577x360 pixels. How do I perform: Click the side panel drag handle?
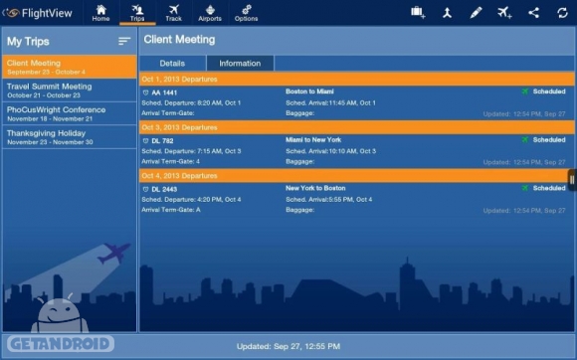(572, 180)
